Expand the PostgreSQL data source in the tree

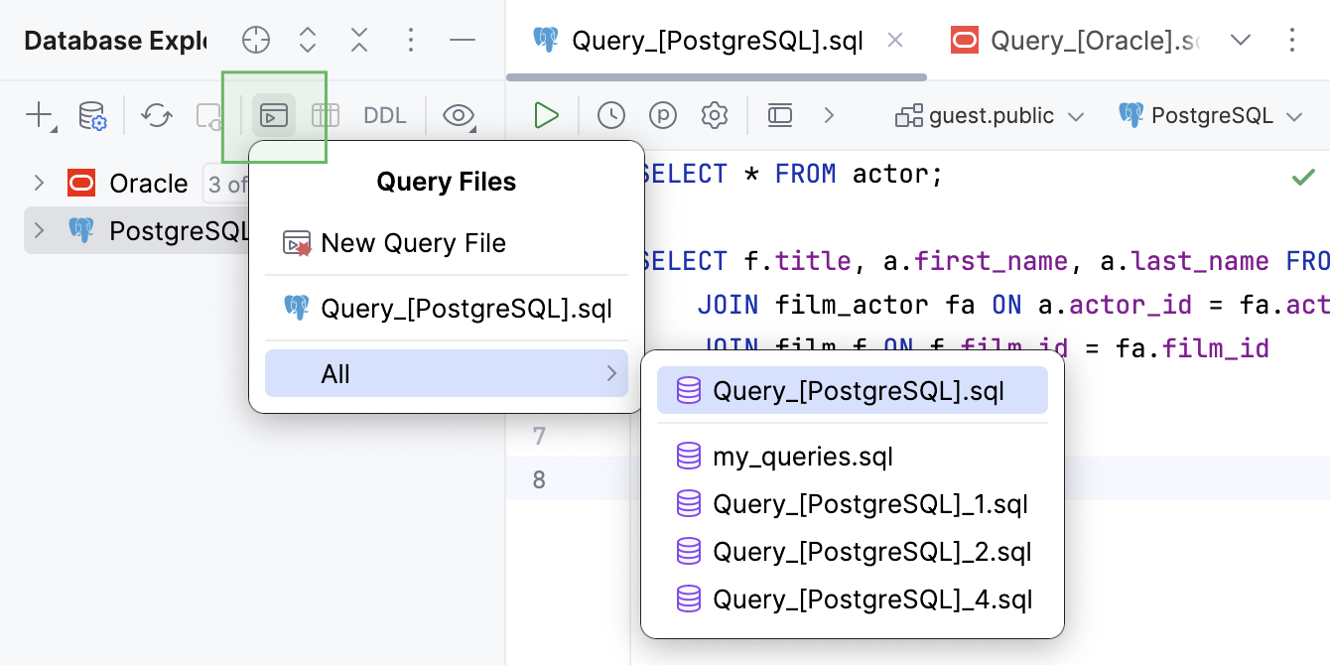[x=38, y=230]
